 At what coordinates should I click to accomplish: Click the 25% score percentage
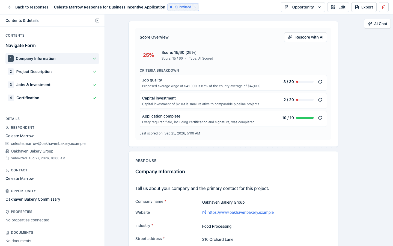point(148,55)
